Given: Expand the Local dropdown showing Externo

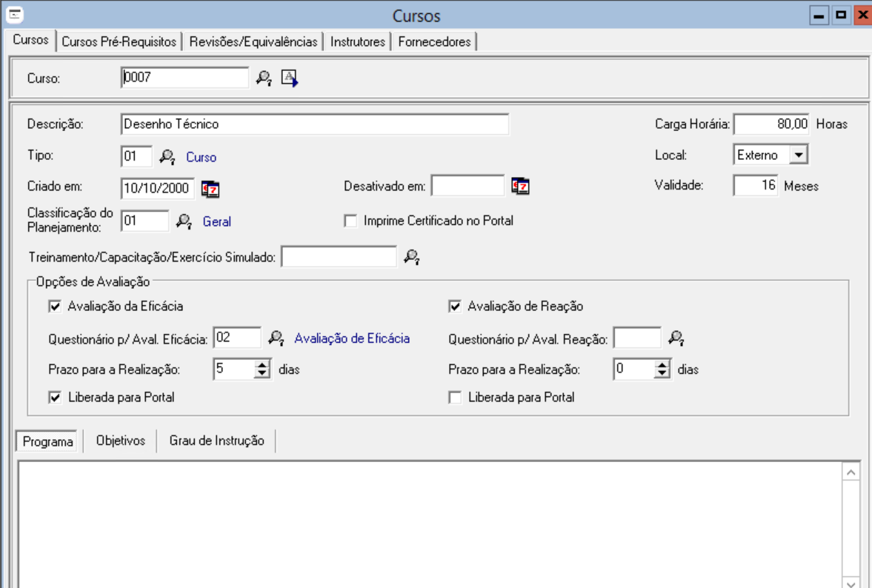Looking at the screenshot, I should click(x=798, y=155).
